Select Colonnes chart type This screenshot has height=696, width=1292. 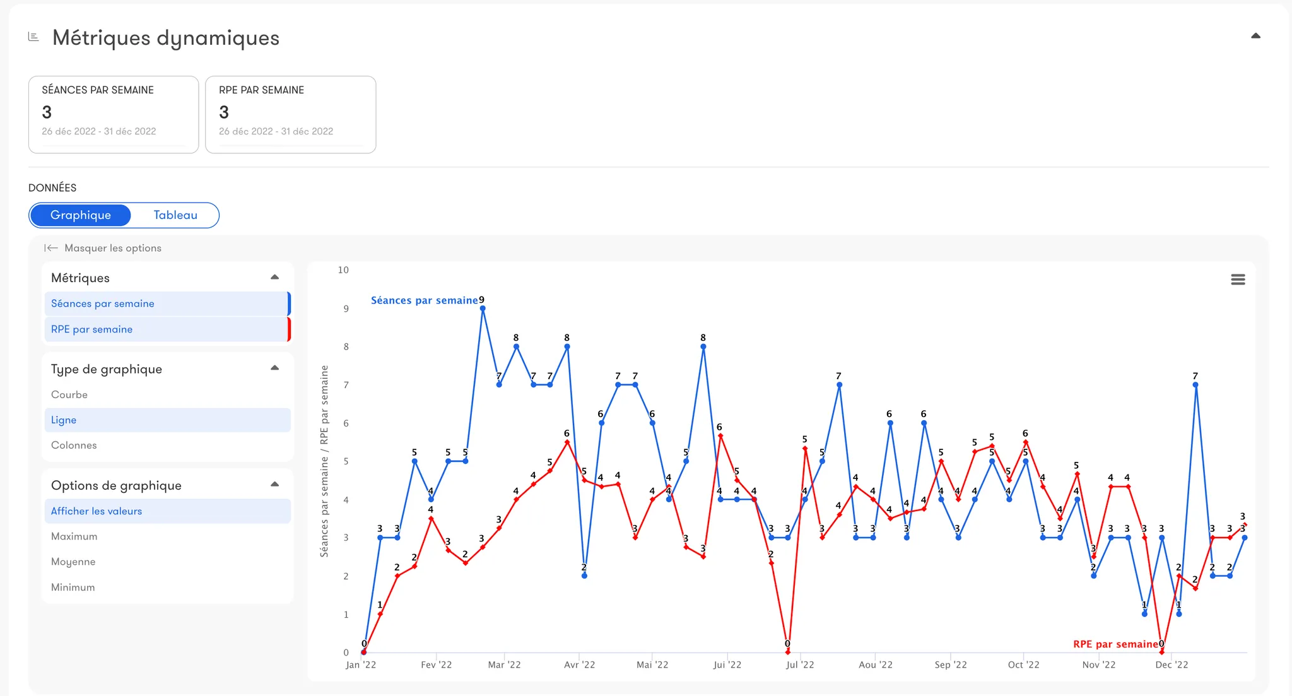tap(74, 445)
